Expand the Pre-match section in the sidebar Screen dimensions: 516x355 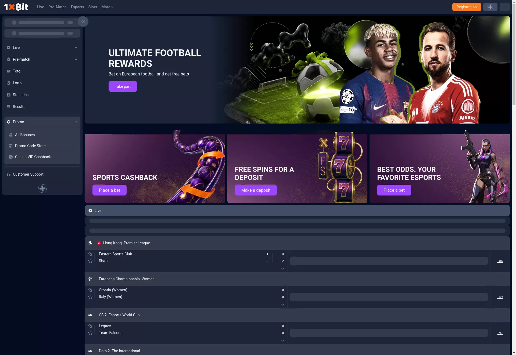[76, 59]
